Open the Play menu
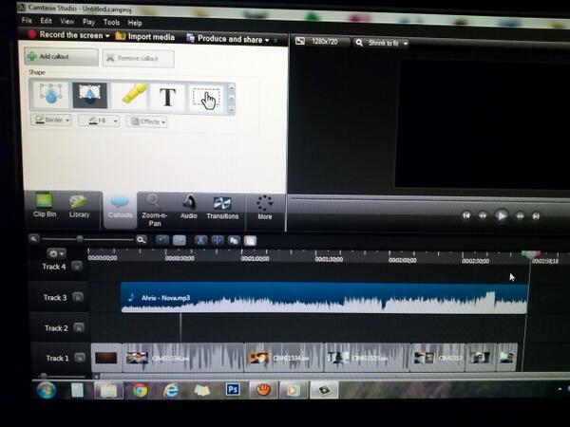Image resolution: width=570 pixels, height=427 pixels. [x=88, y=22]
